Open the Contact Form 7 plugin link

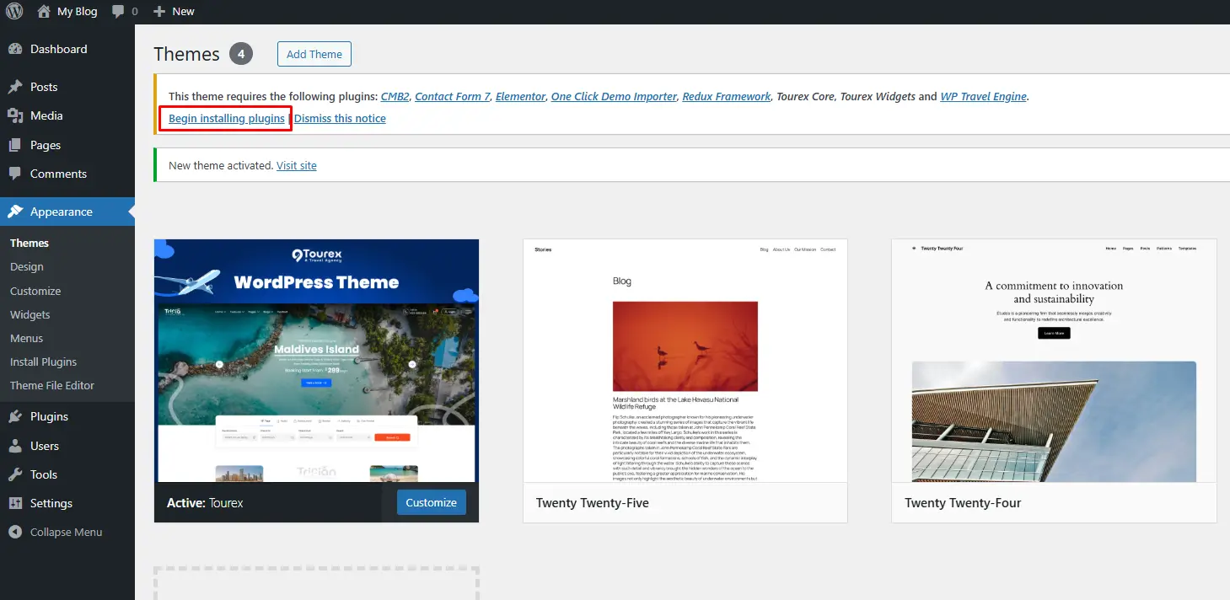click(453, 96)
